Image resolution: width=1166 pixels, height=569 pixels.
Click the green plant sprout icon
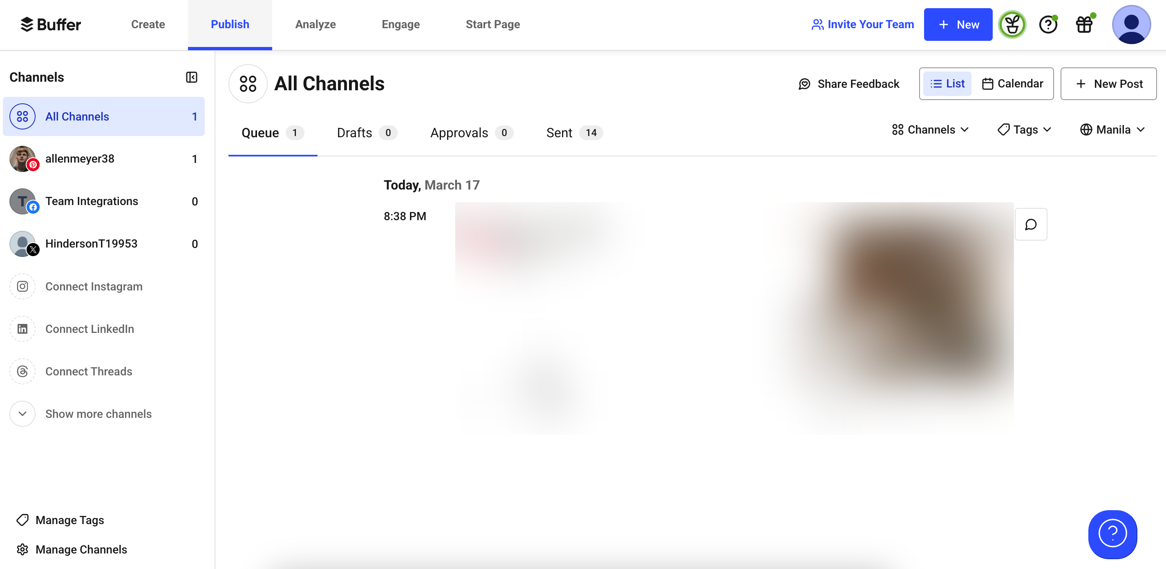coord(1012,25)
